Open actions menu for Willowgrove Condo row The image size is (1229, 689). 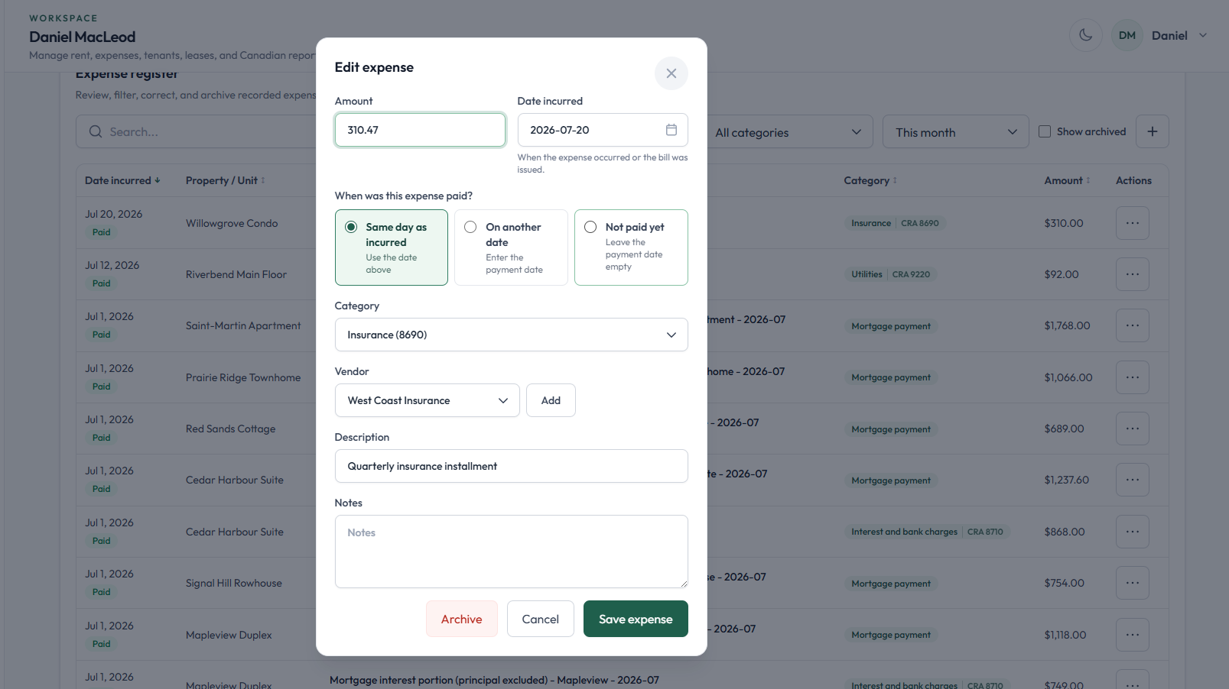click(x=1132, y=223)
